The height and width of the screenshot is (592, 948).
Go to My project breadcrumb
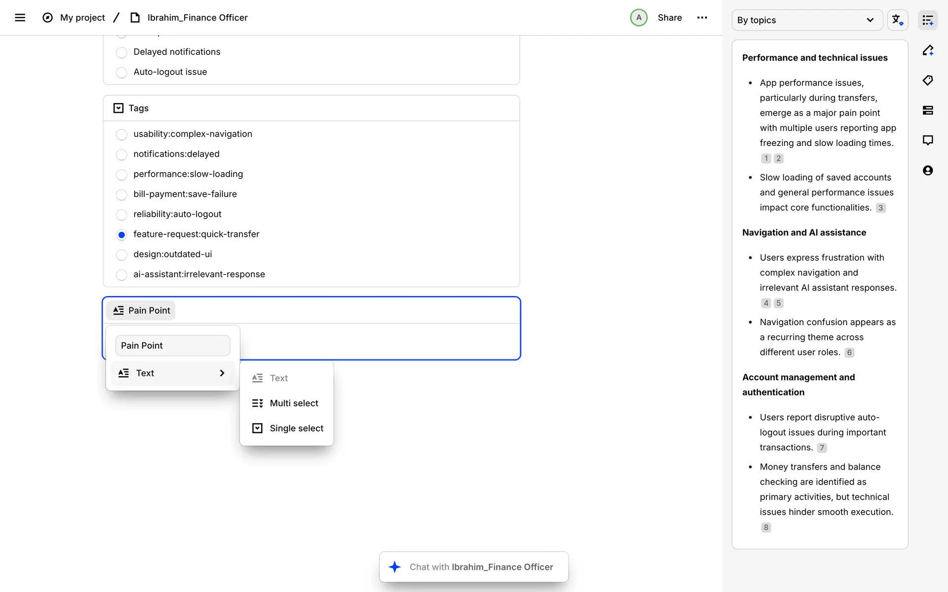pos(82,18)
